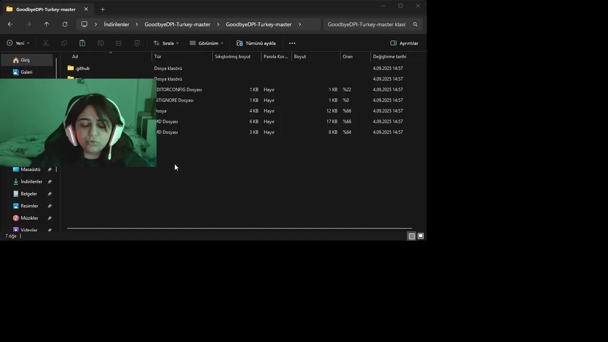Open Giriş in the navigation pane
The width and height of the screenshot is (608, 342).
pos(27,60)
